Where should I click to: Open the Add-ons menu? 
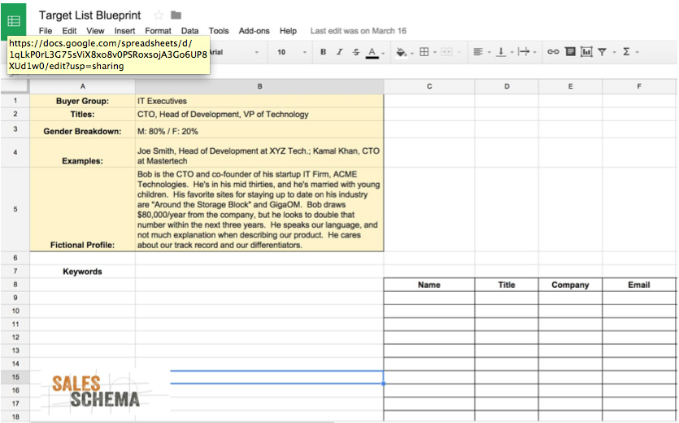[x=255, y=31]
